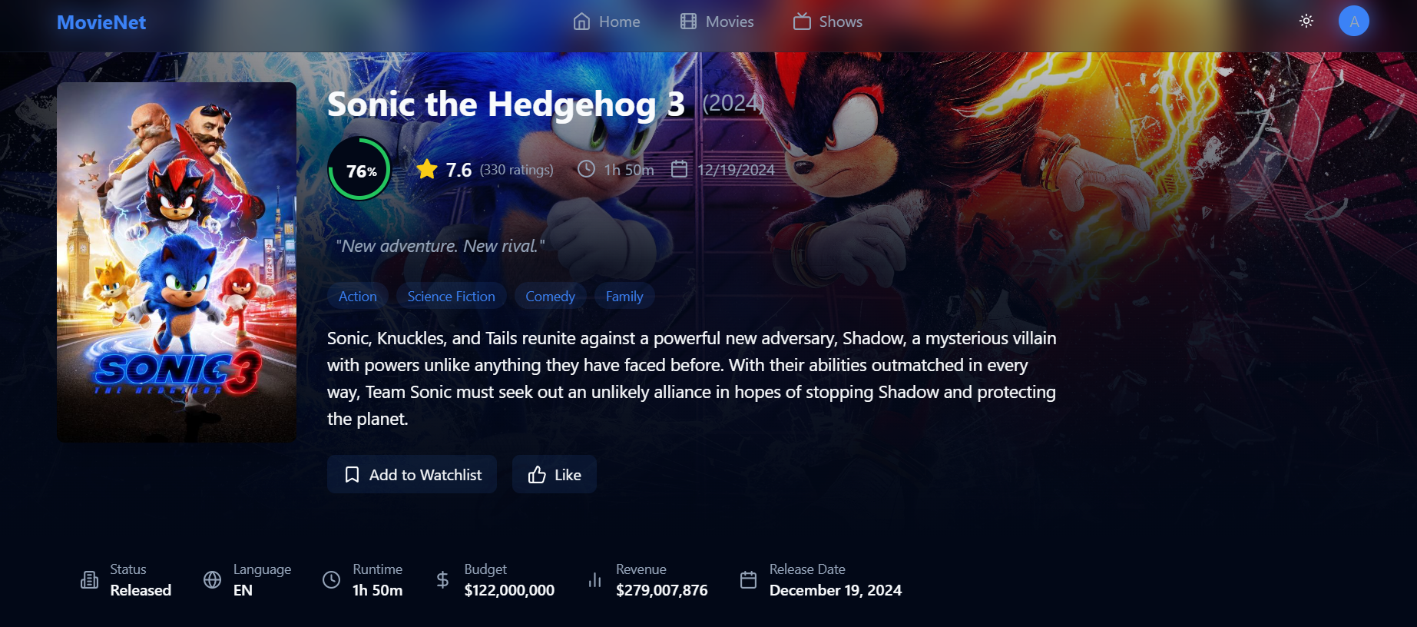Toggle the light/dark theme sun icon
This screenshot has height=627, width=1417.
click(x=1306, y=22)
